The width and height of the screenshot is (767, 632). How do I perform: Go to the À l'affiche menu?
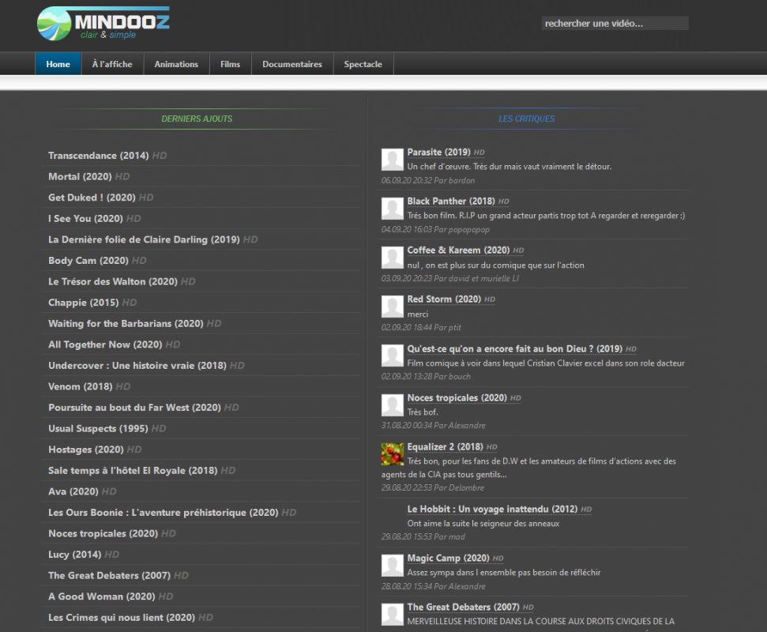(112, 64)
